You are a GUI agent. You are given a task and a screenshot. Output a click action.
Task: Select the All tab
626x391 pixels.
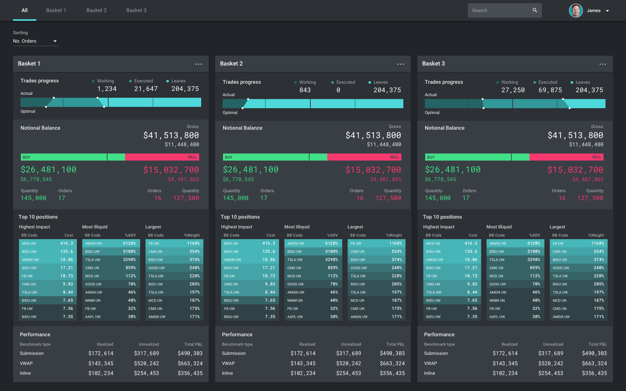click(24, 10)
